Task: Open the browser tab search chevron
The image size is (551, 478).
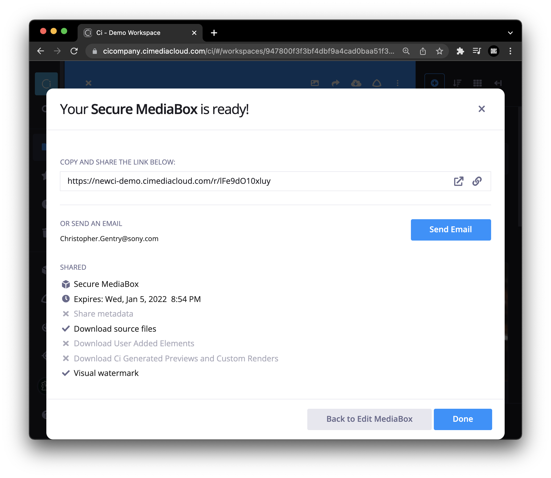Action: [510, 33]
